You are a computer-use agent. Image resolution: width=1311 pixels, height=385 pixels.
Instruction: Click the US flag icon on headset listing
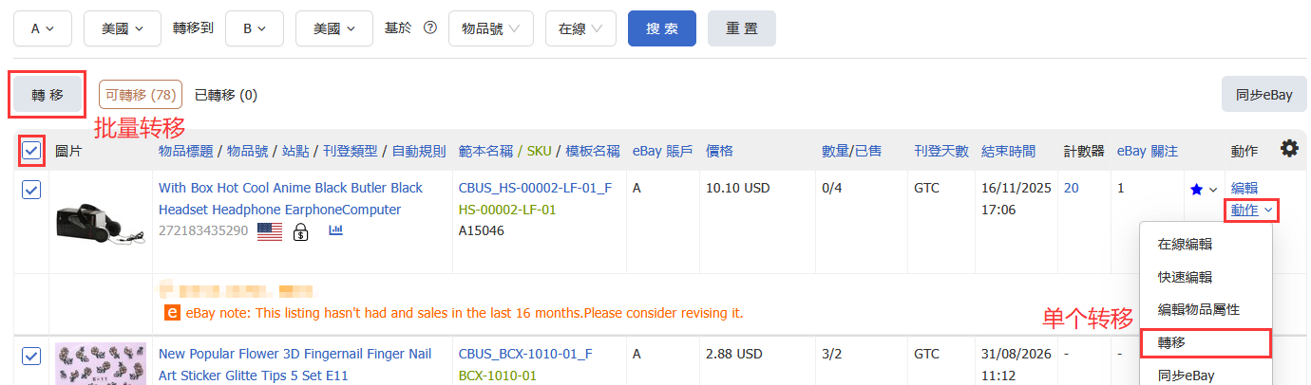click(x=271, y=231)
